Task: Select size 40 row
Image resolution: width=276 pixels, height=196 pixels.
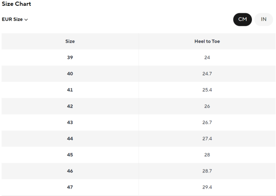Action: (x=138, y=73)
